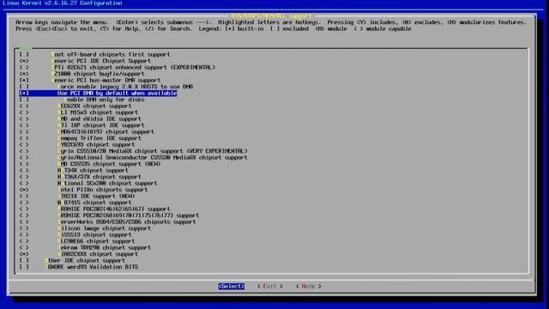Select Cyrix/National Semiconductor CS5530 MediaGX entry

point(134,157)
